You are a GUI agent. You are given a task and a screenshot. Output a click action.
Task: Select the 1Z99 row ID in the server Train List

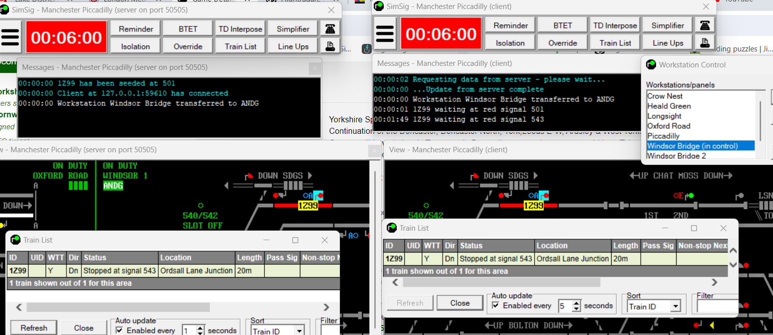coord(17,271)
